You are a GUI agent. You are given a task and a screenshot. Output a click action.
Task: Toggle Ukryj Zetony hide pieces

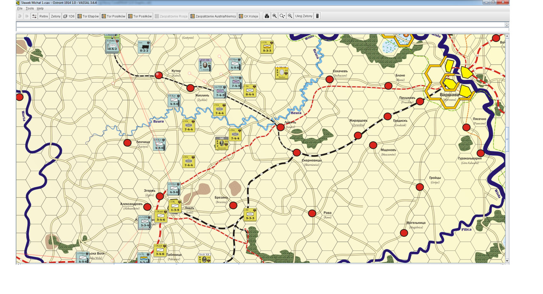coord(304,16)
